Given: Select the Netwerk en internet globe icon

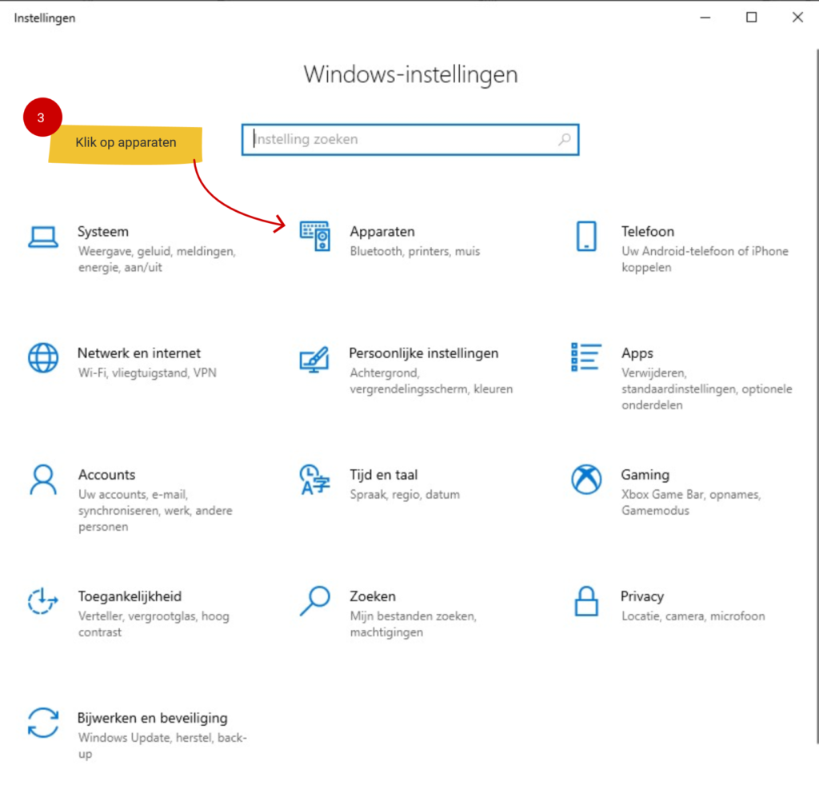Looking at the screenshot, I should click(43, 357).
